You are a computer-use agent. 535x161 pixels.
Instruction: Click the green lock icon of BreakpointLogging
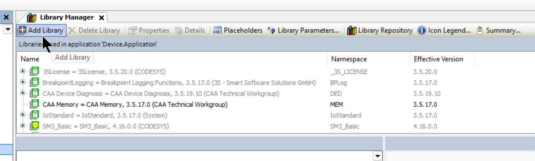(x=35, y=82)
